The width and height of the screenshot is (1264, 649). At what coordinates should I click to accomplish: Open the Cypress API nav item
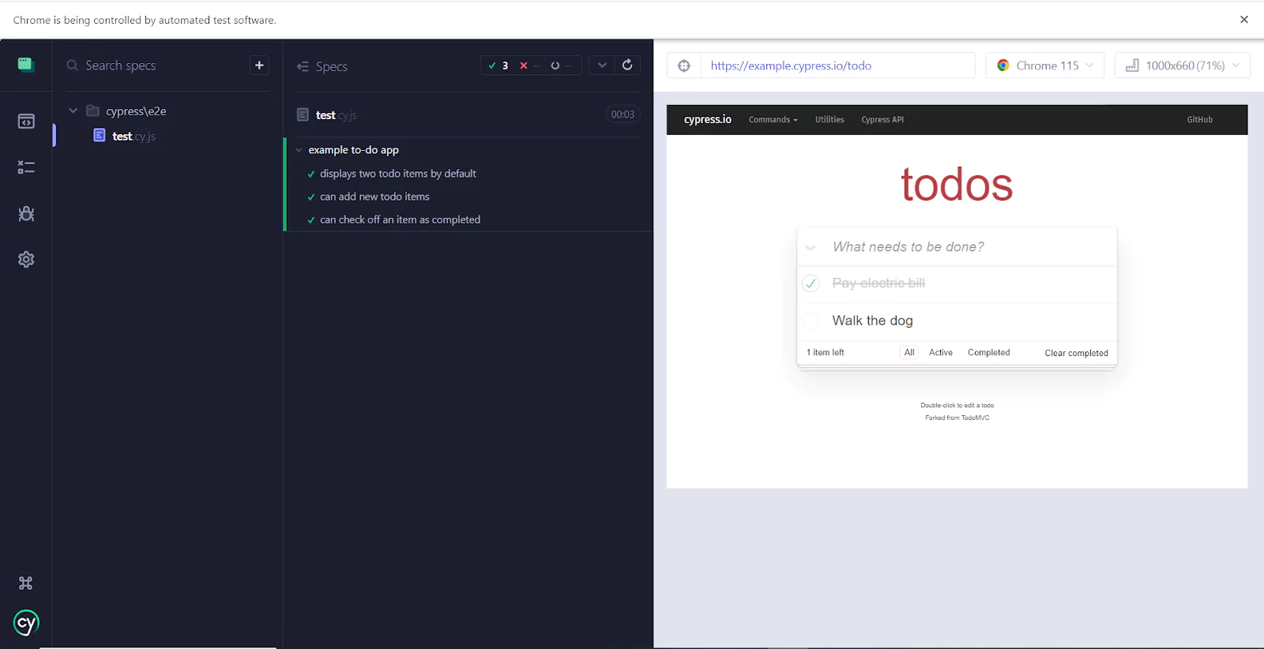tap(882, 120)
